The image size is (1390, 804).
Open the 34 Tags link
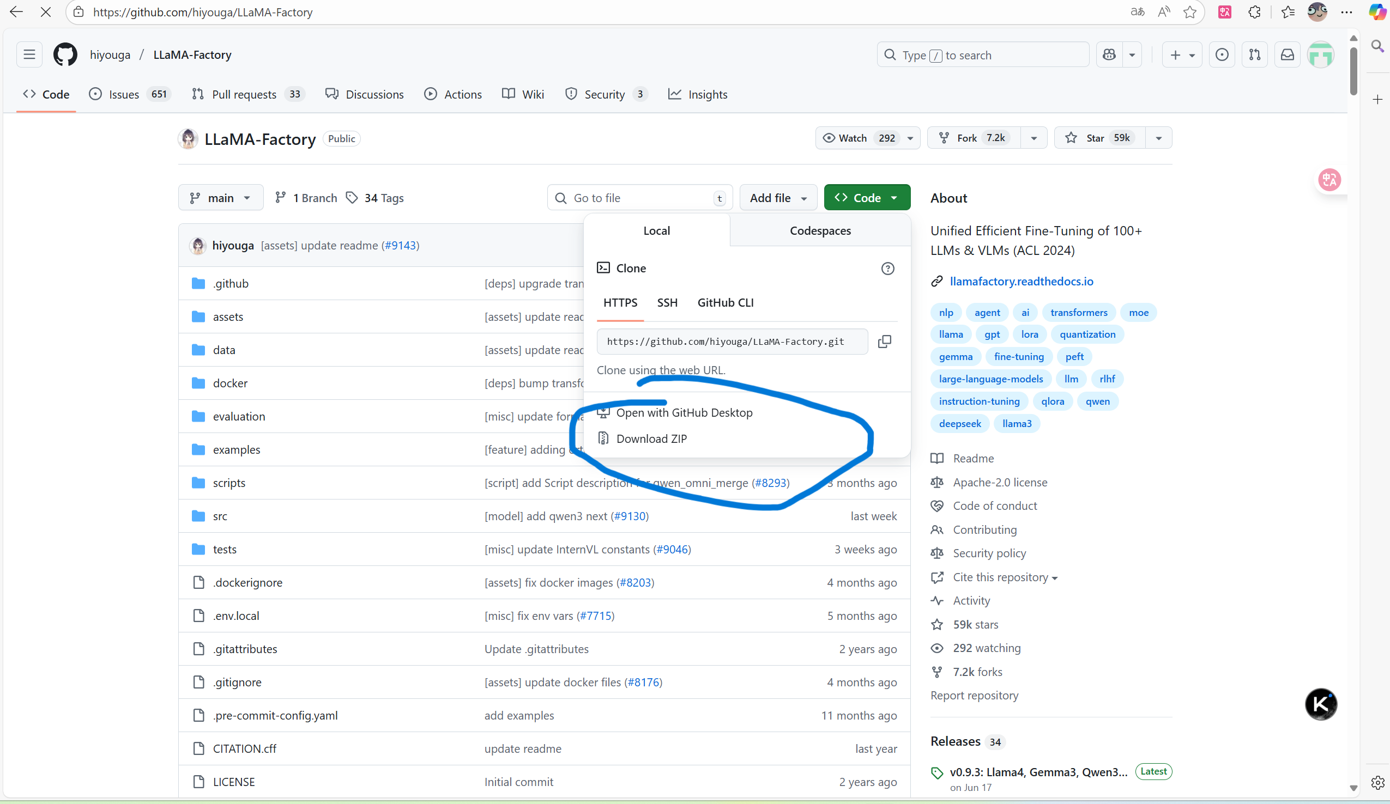pyautogui.click(x=375, y=197)
